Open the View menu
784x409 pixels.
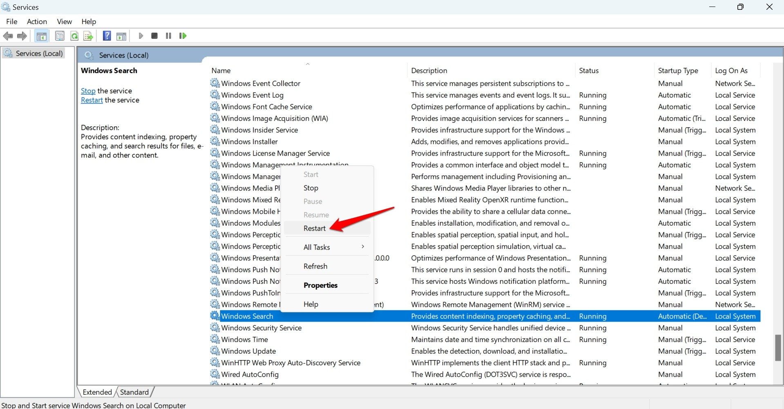coord(64,22)
